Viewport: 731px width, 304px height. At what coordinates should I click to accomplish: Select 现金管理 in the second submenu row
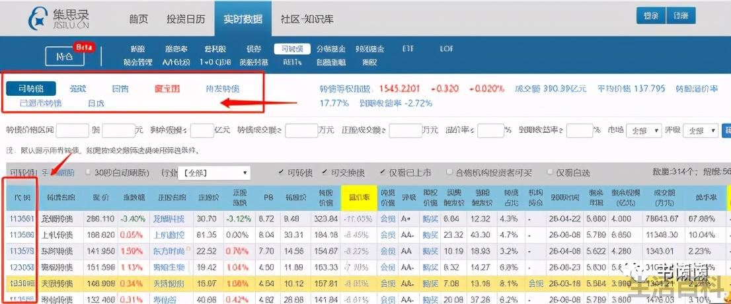138,62
